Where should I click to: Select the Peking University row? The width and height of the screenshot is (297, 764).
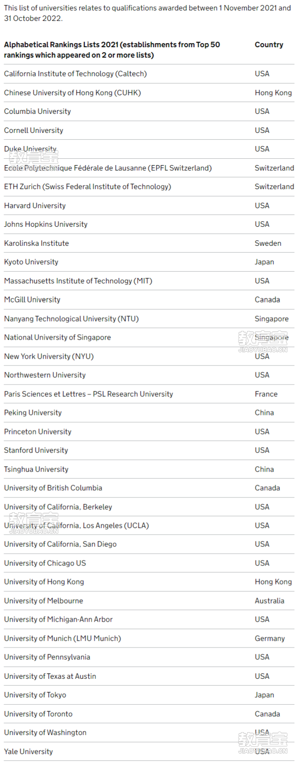(149, 413)
